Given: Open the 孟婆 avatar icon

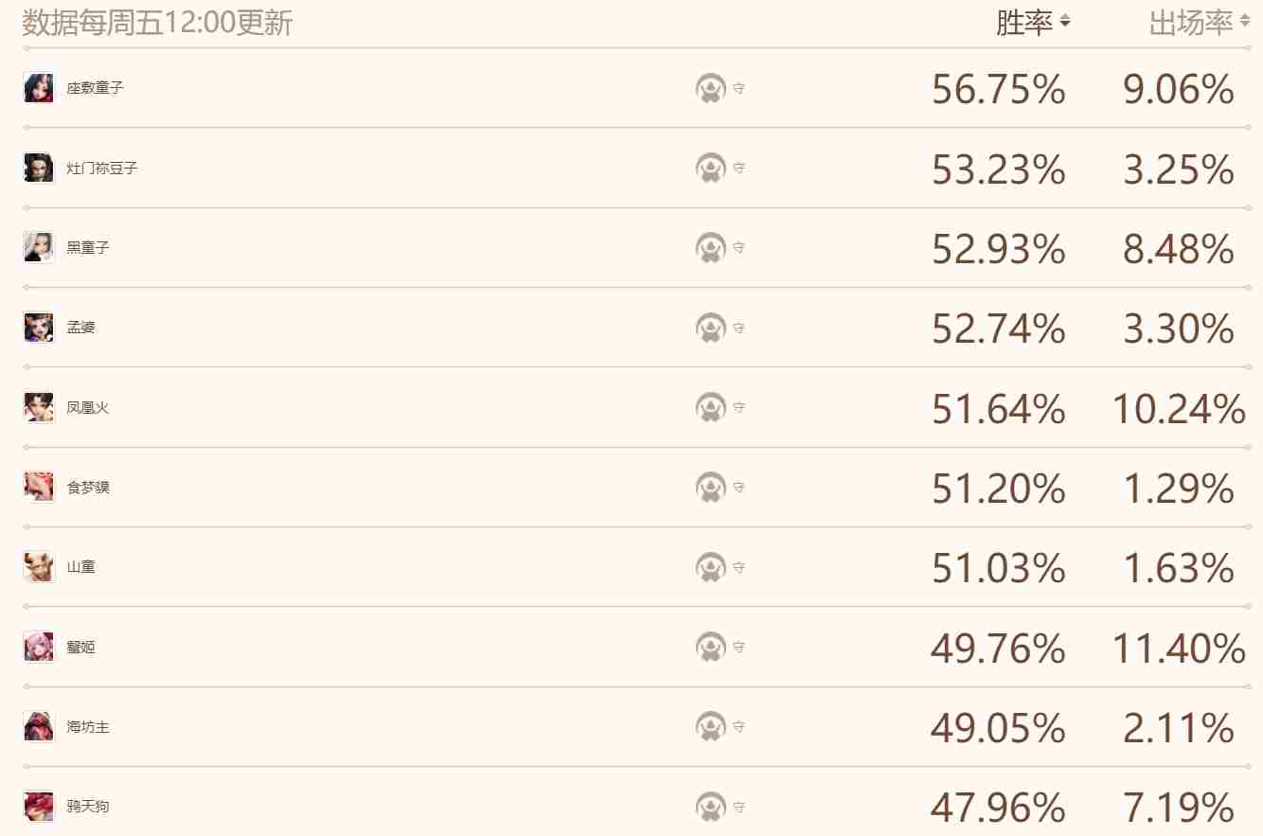Looking at the screenshot, I should pyautogui.click(x=39, y=328).
